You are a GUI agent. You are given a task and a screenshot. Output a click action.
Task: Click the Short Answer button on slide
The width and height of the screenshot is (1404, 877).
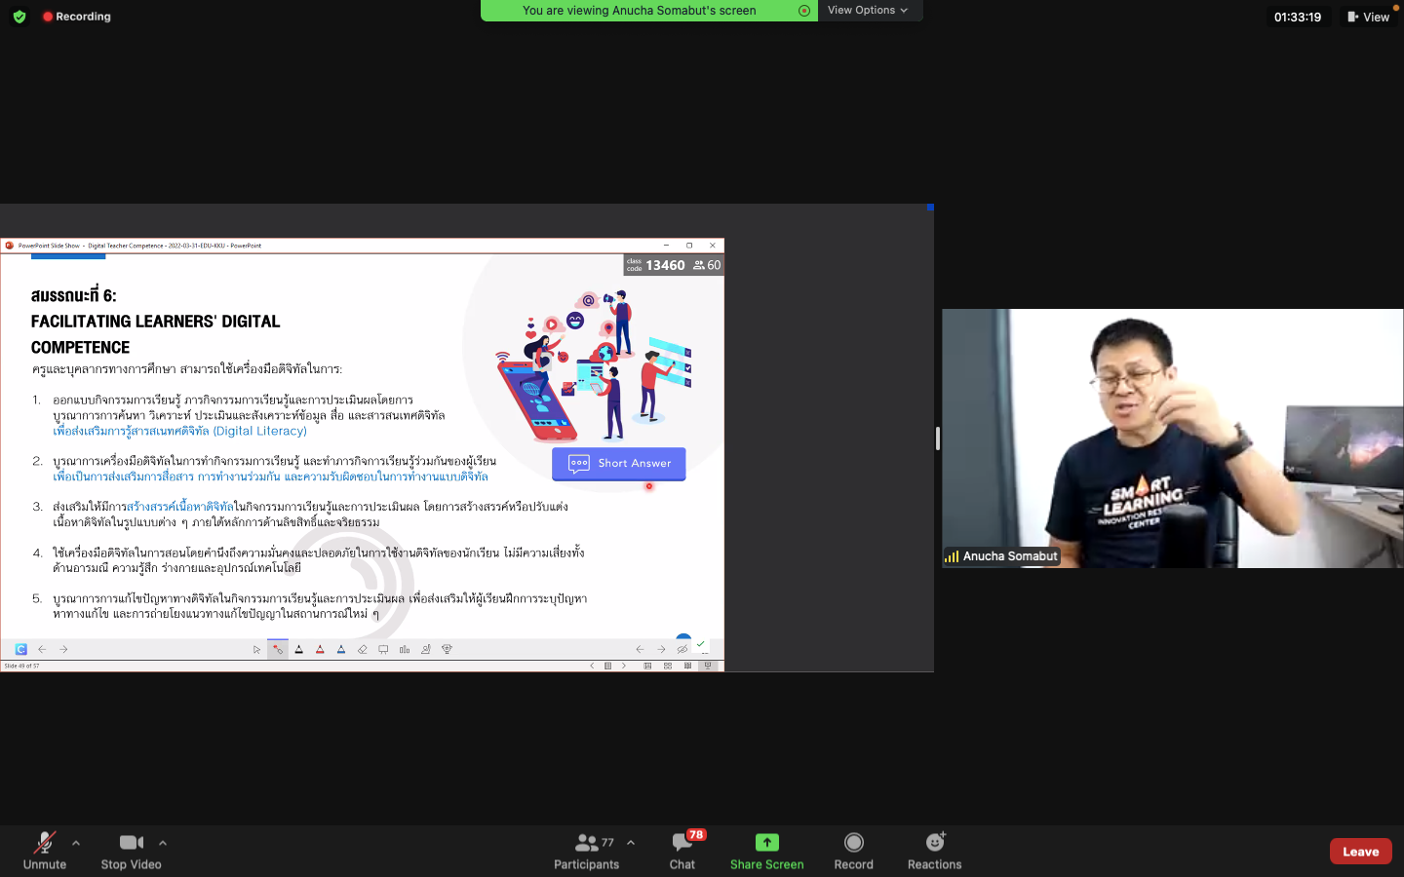pyautogui.click(x=619, y=464)
